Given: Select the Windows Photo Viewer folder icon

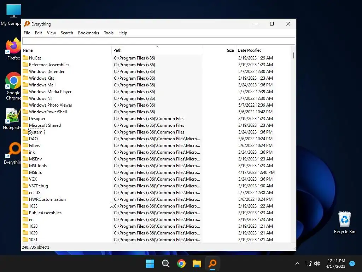Looking at the screenshot, I should point(25,105).
